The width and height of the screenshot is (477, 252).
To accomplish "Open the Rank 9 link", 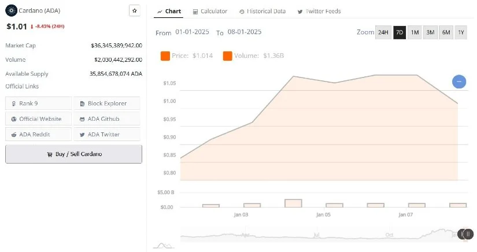I will pyautogui.click(x=38, y=103).
